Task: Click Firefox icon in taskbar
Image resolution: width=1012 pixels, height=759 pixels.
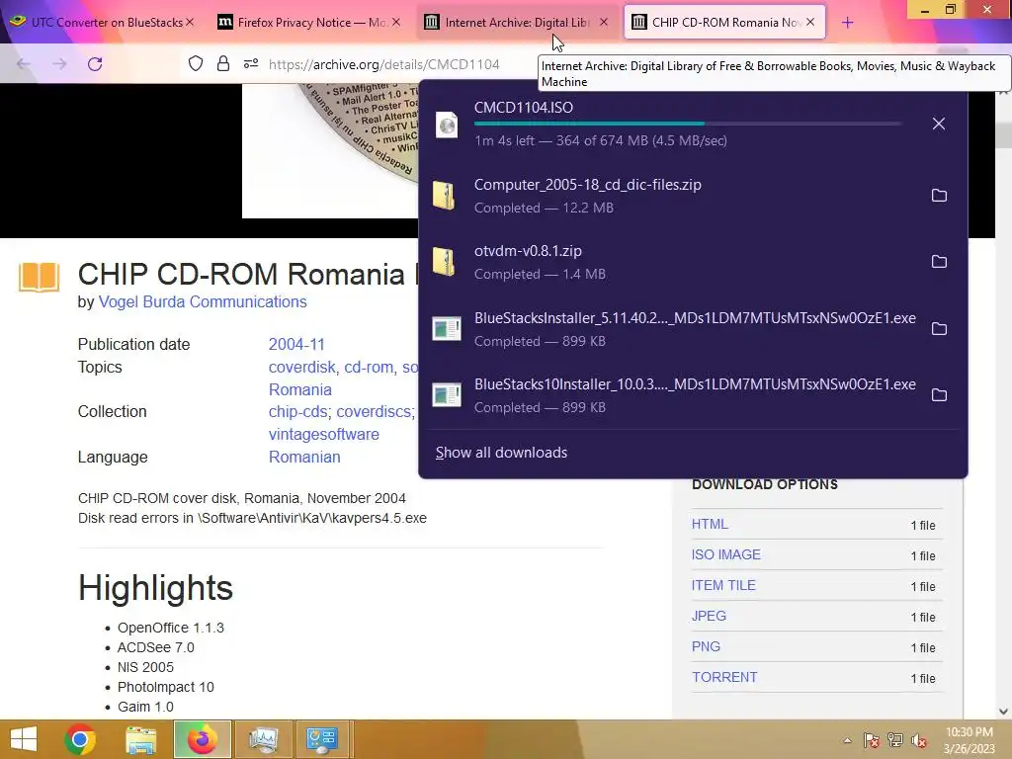Action: click(202, 739)
